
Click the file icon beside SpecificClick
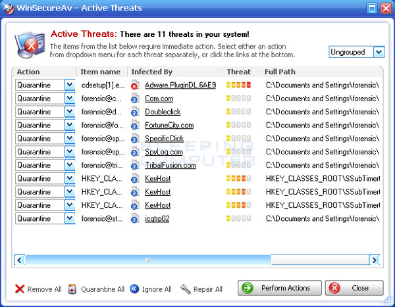pyautogui.click(x=135, y=139)
